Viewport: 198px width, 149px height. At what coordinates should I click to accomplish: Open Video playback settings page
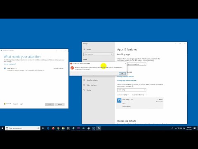point(92,85)
